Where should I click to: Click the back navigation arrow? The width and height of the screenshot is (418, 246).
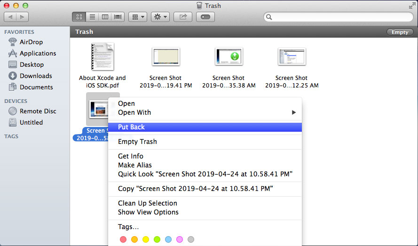(x=10, y=17)
